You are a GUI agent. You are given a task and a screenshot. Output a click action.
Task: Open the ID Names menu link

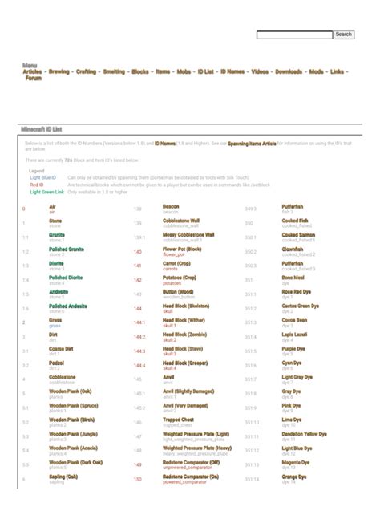[232, 71]
